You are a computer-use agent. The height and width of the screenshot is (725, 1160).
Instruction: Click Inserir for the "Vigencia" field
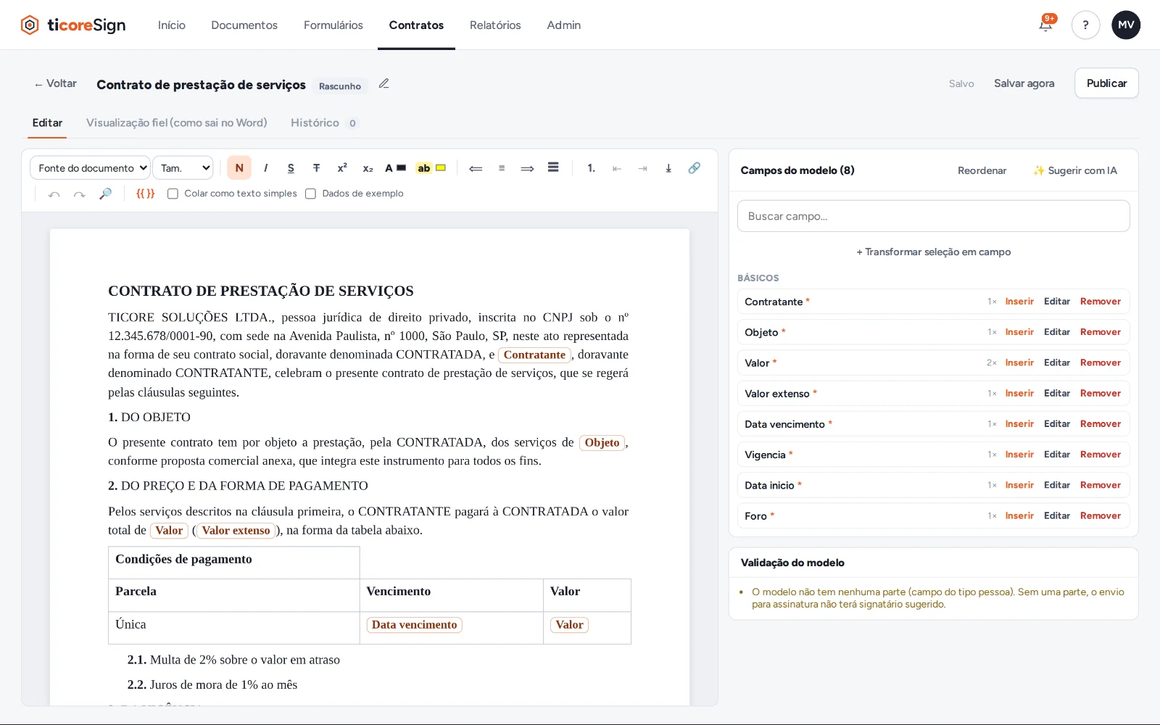1019,455
